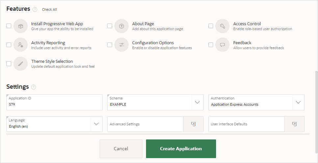Click the About Page question mark icon

[121, 26]
